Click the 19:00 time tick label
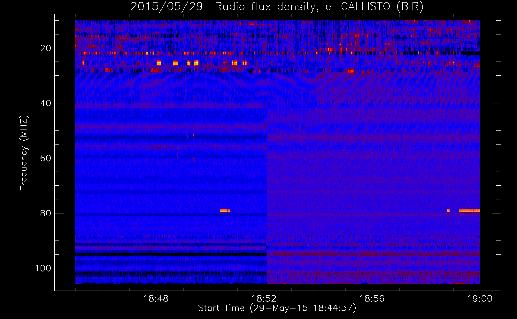This screenshot has height=319, width=517. click(x=480, y=299)
